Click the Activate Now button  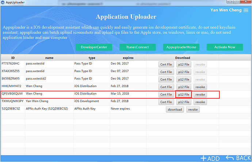pos(225,47)
